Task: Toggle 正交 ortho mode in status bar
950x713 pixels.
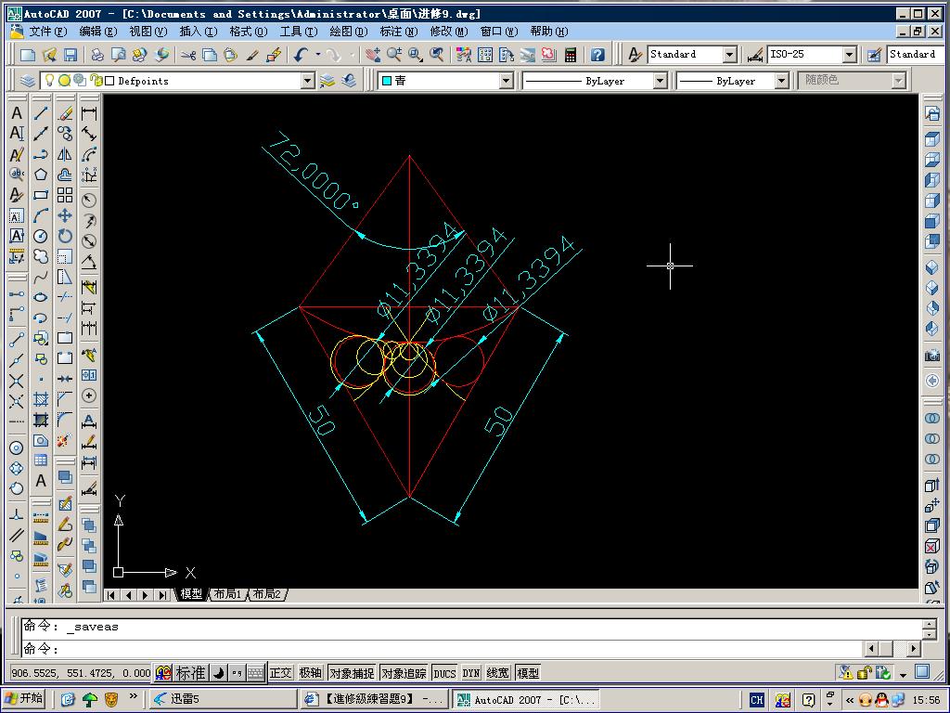Action: [x=281, y=673]
